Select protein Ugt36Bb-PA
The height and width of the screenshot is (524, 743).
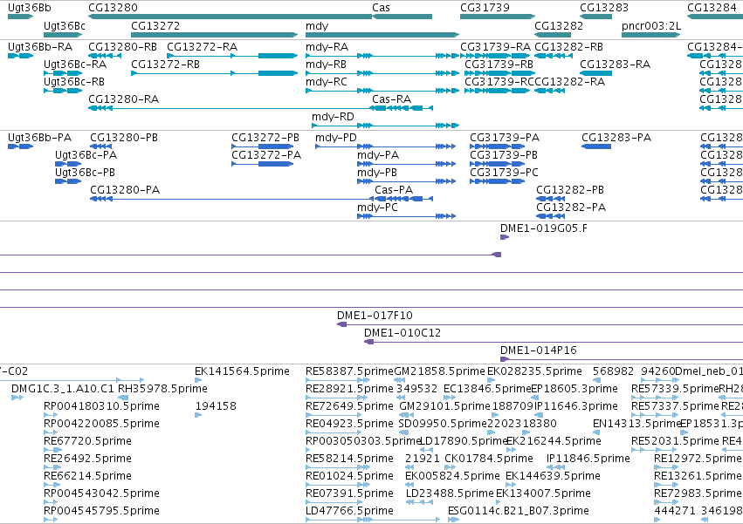pos(20,146)
